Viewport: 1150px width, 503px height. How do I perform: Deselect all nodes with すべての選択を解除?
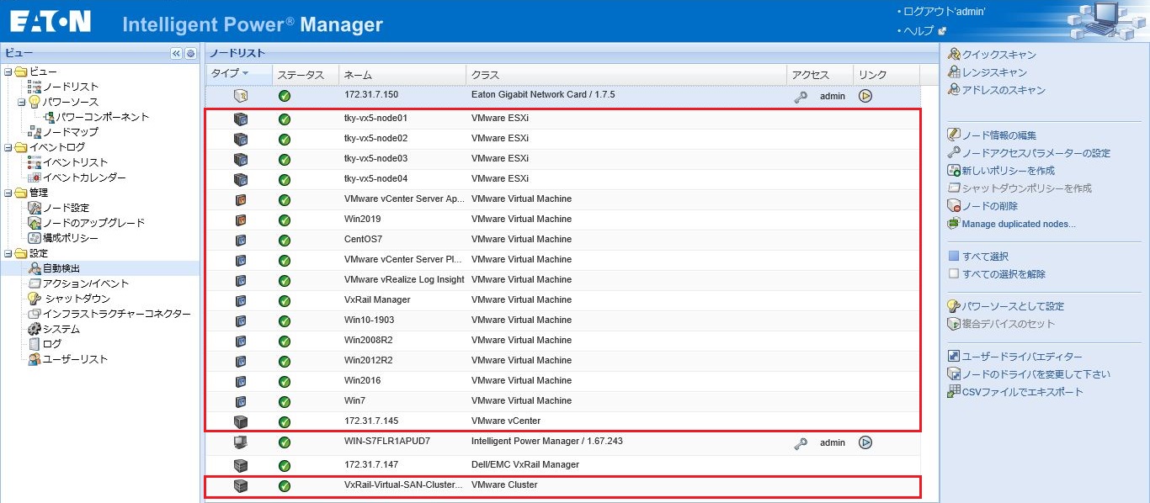click(x=1004, y=274)
